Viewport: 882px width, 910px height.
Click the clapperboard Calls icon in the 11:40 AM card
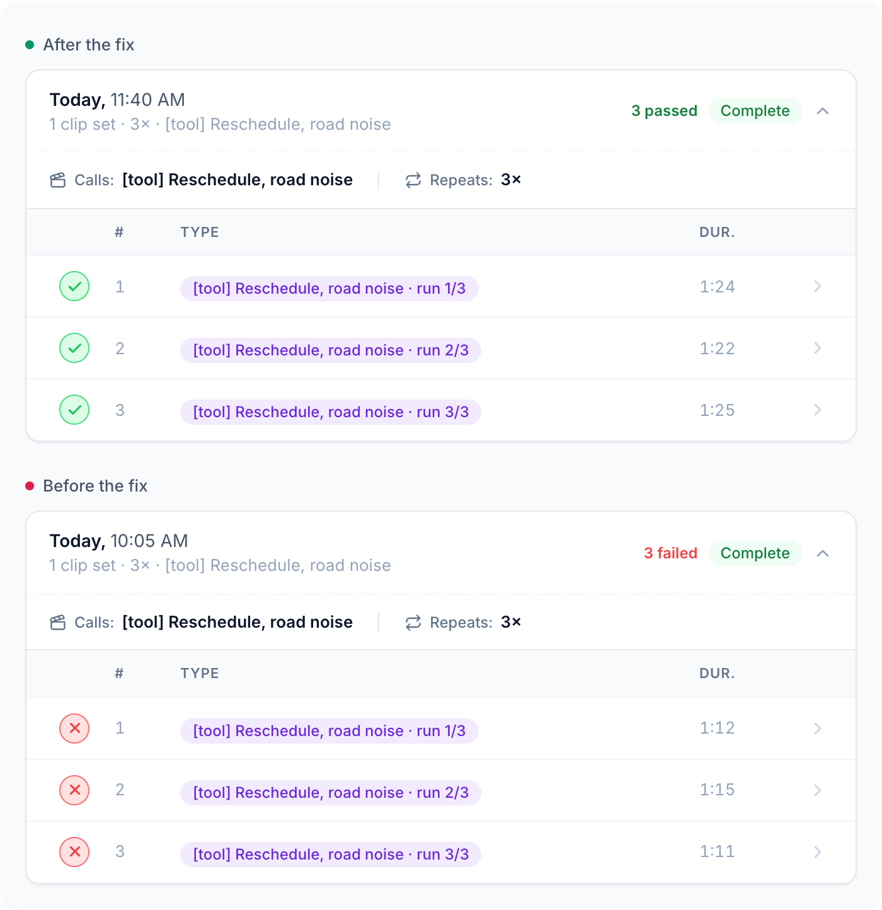click(x=58, y=180)
